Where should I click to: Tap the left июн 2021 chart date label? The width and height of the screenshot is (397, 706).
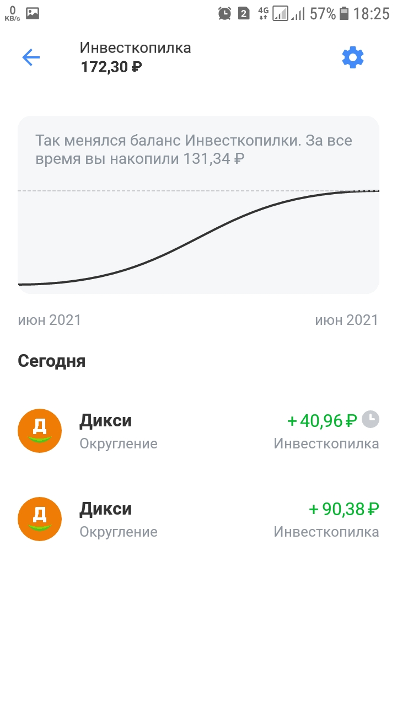click(x=50, y=320)
